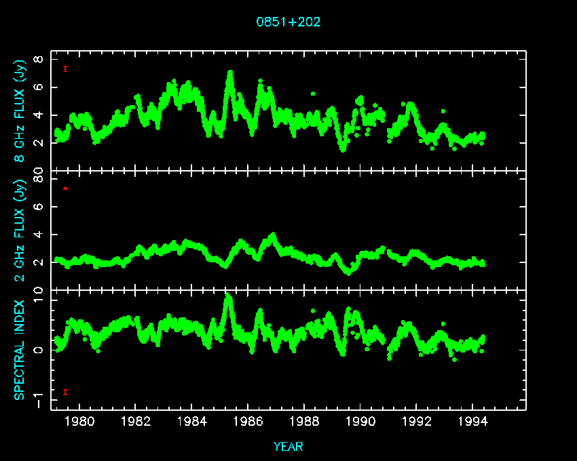Click the 2 GHz FLUX (Jy) axis label
The width and height of the screenshot is (577, 461).
20,229
